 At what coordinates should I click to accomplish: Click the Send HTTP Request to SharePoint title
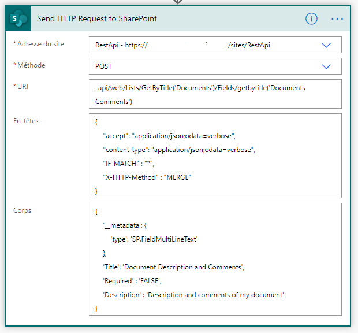click(x=97, y=18)
